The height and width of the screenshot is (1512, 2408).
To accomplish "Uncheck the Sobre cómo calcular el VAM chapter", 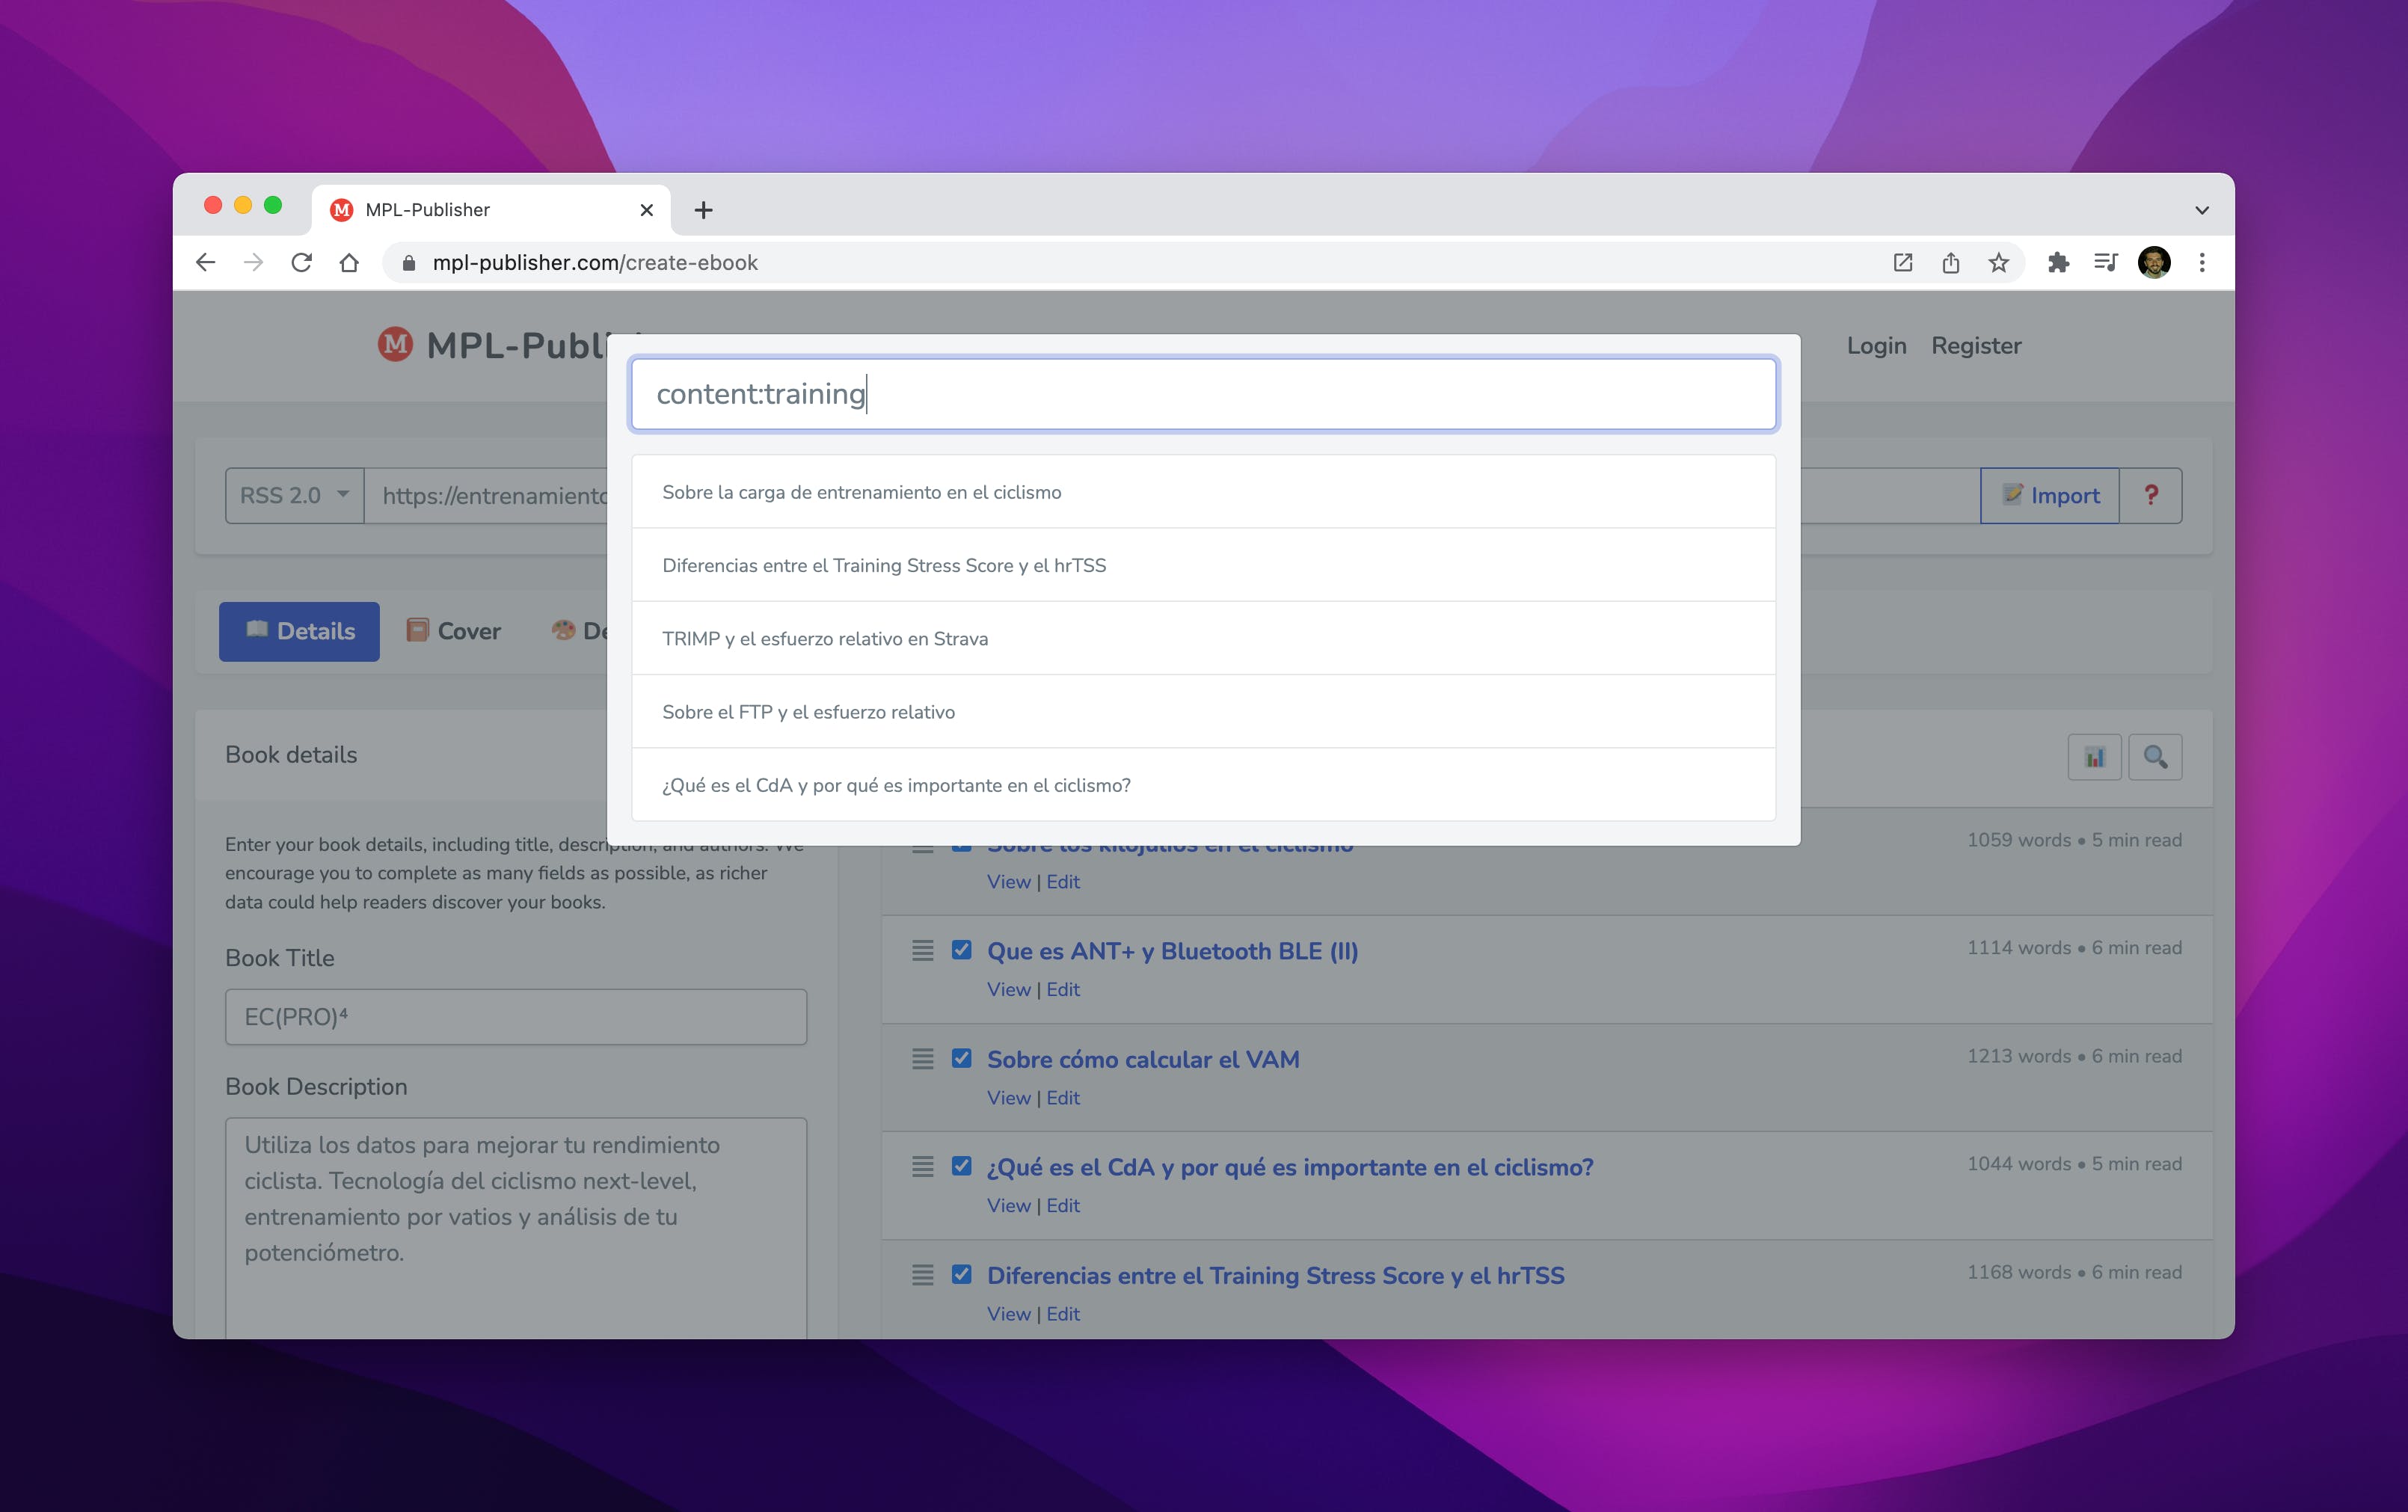I will point(961,1058).
